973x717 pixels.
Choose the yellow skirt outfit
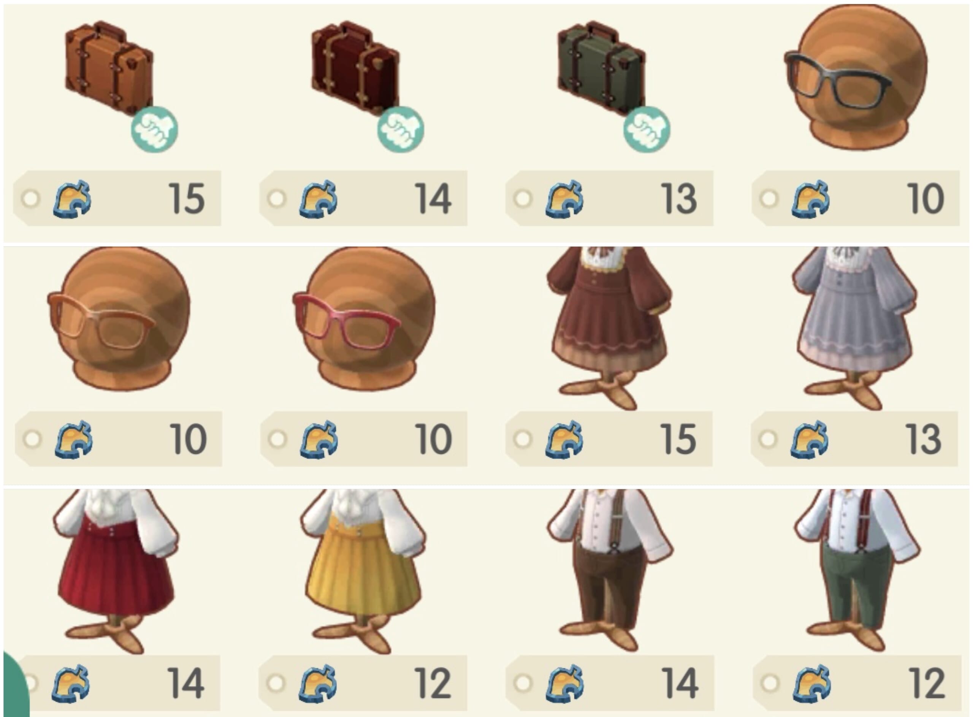pyautogui.click(x=363, y=571)
